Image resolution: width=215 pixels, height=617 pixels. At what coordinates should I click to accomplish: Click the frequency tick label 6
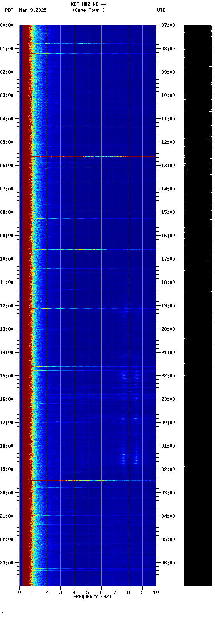[x=101, y=592]
